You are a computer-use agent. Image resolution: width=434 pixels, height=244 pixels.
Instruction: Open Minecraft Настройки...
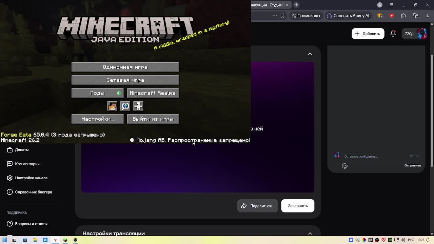(x=98, y=119)
